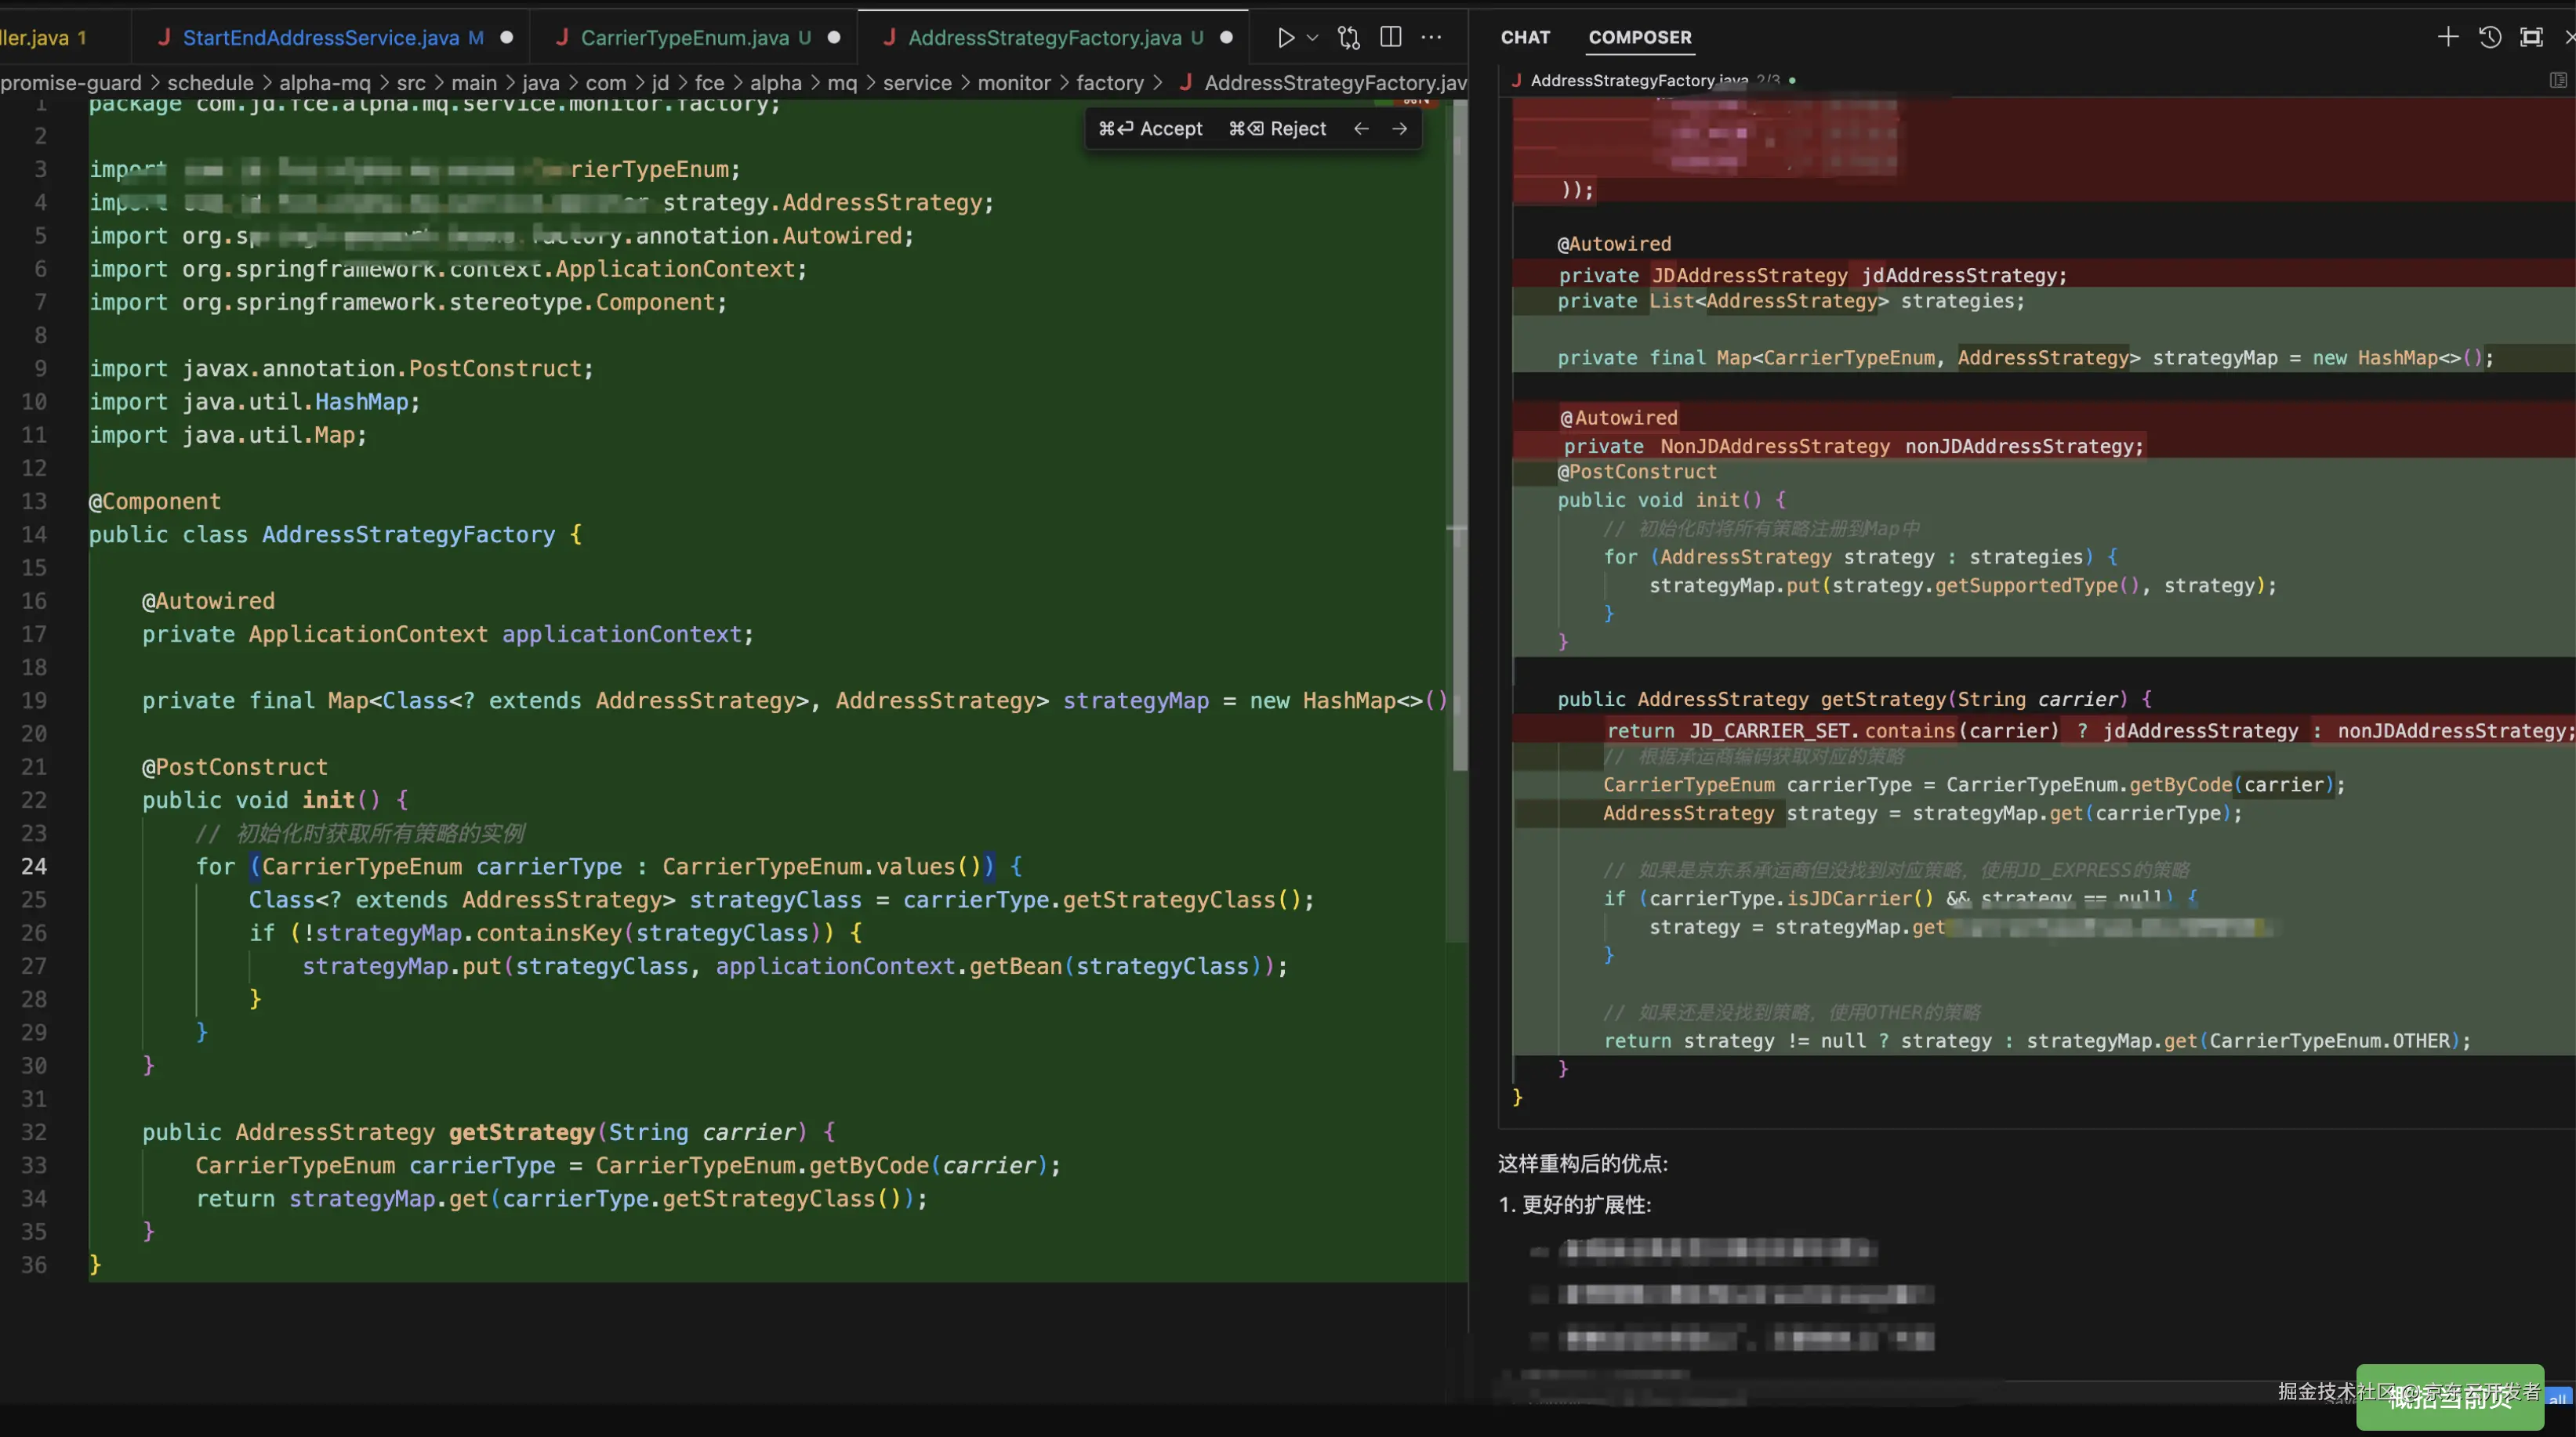Go to next diff change arrow
This screenshot has width=2576, height=1437.
click(1399, 128)
